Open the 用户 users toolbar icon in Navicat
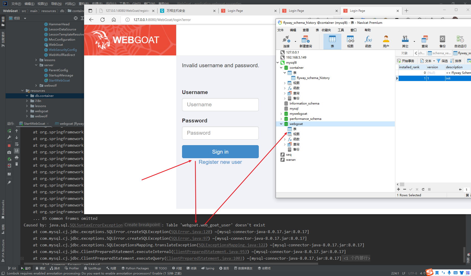The height and width of the screenshot is (276, 471). click(386, 42)
